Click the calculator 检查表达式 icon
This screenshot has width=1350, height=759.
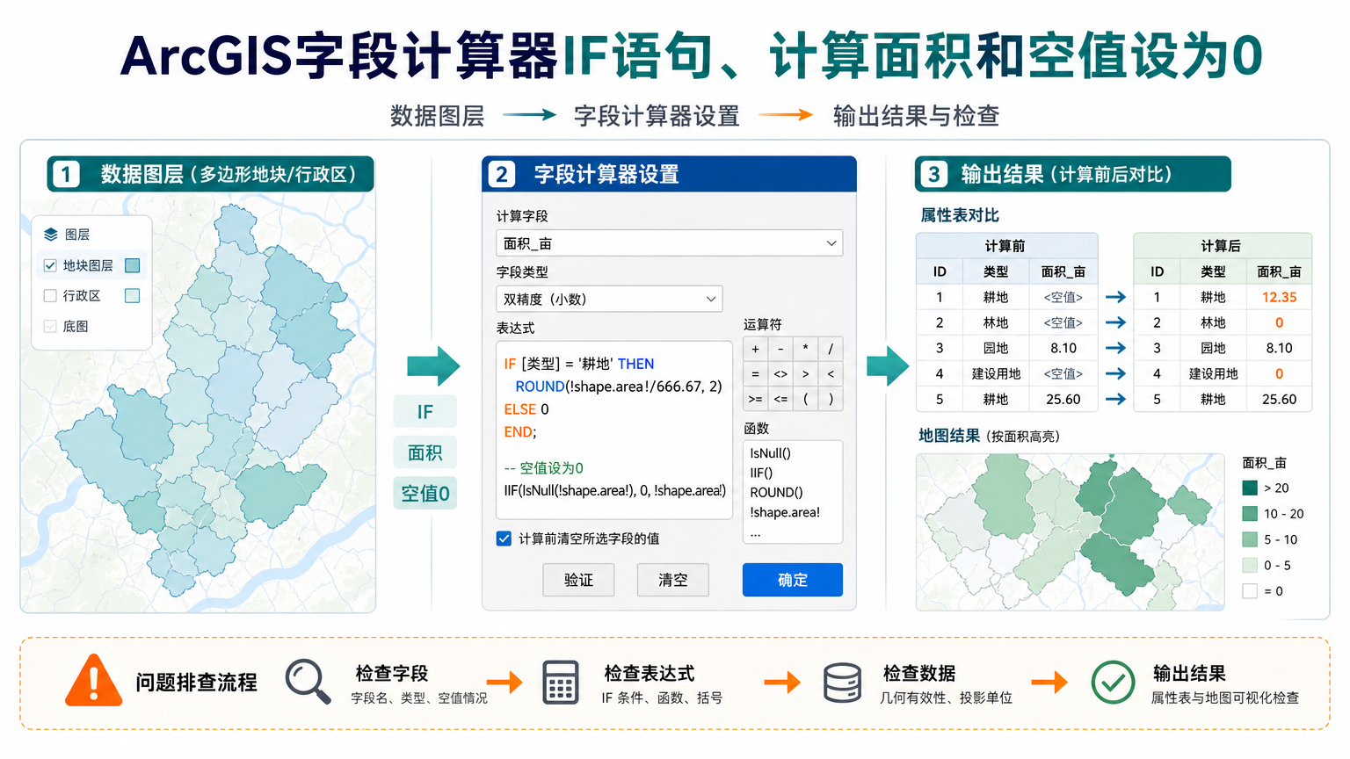pos(560,682)
